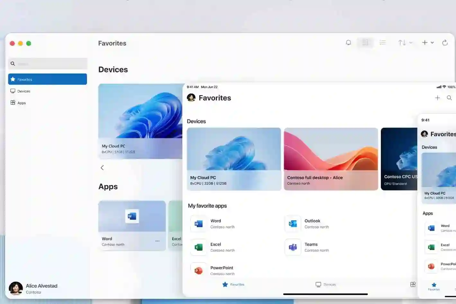Click the search magnifier in iPad header
This screenshot has width=456, height=304.
(x=449, y=98)
